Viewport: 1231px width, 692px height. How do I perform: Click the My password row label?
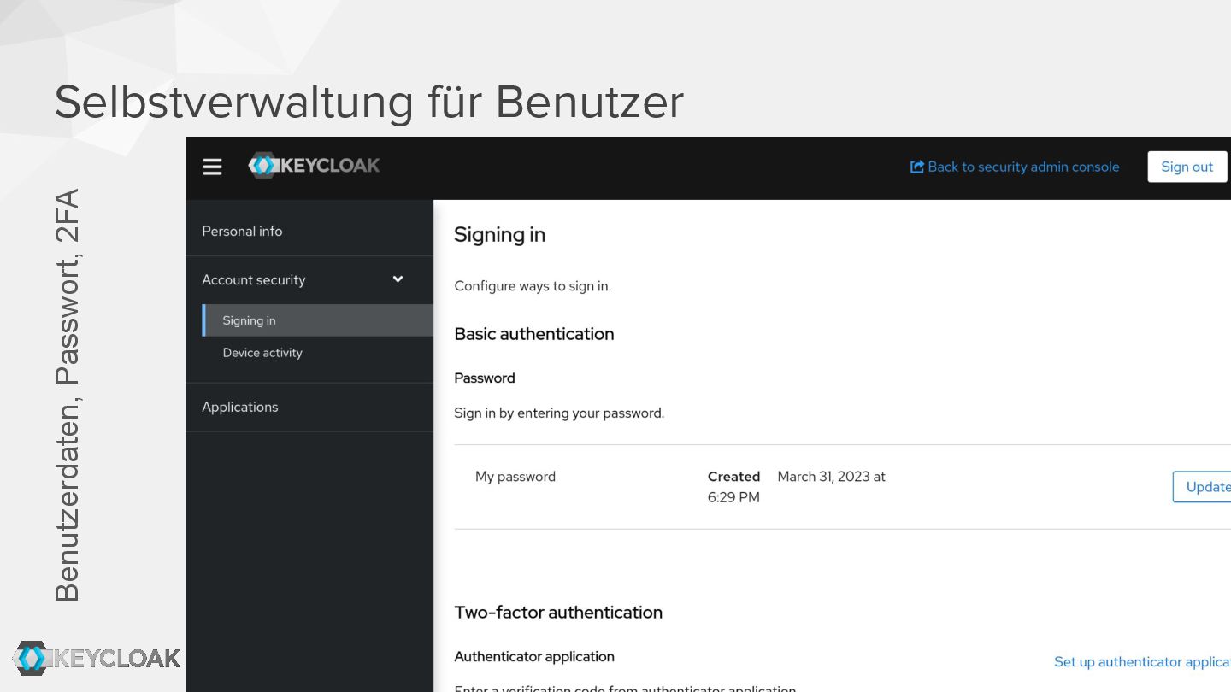[515, 477]
